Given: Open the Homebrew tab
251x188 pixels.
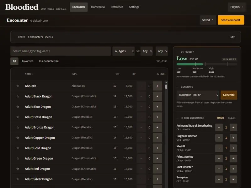Looking at the screenshot, I should coord(98,7).
